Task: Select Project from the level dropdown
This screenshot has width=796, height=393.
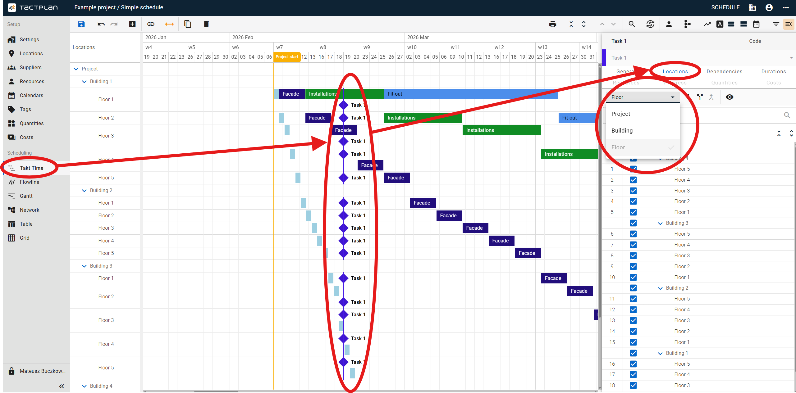Action: pyautogui.click(x=643, y=114)
